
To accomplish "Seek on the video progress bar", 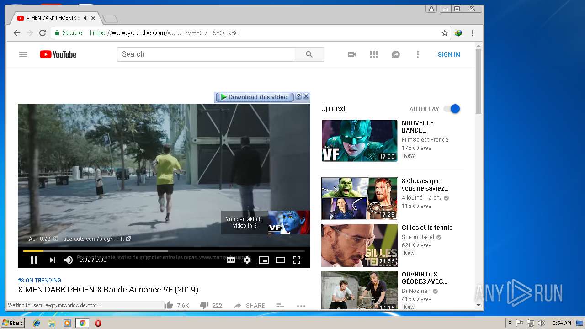I will point(164,251).
